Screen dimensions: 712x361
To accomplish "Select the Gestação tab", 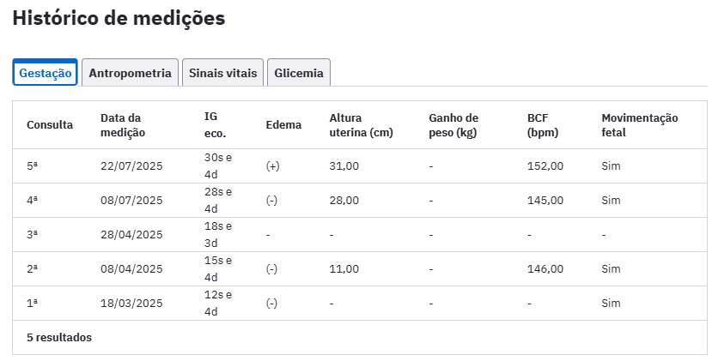I will point(45,73).
